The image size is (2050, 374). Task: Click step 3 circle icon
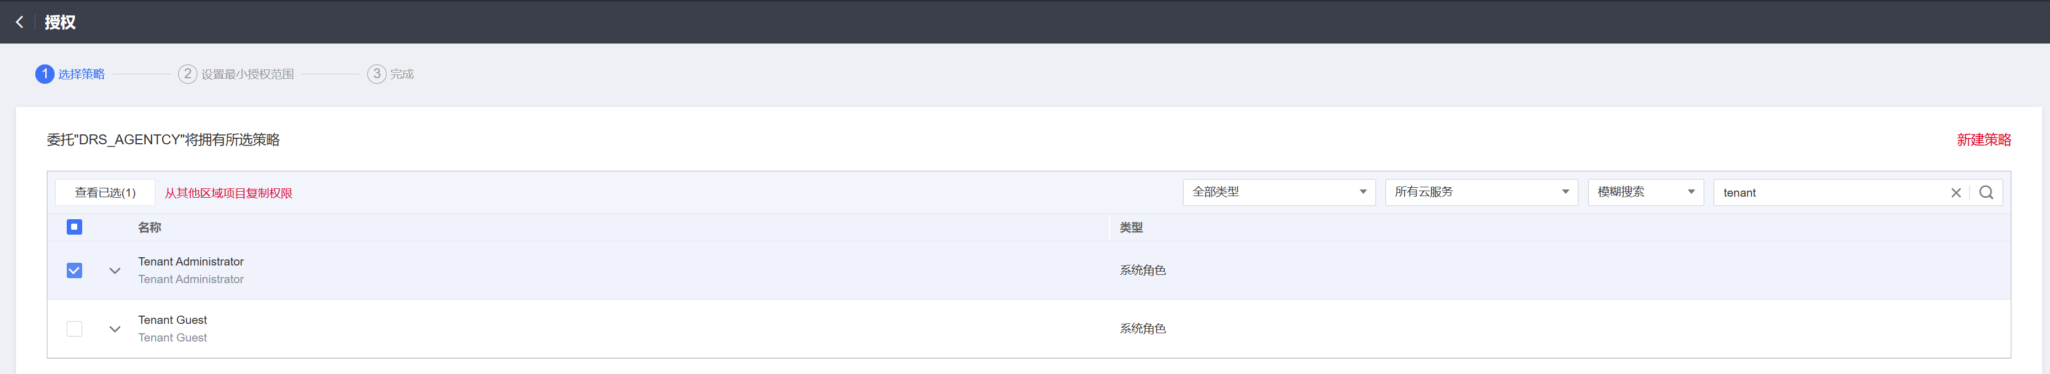coord(377,74)
